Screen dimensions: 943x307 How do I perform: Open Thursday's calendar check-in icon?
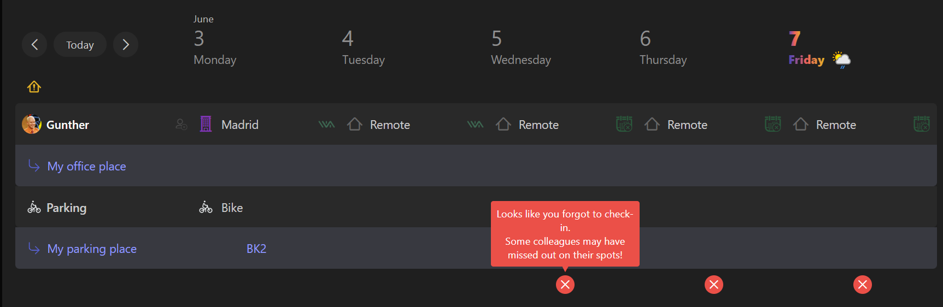tap(772, 124)
